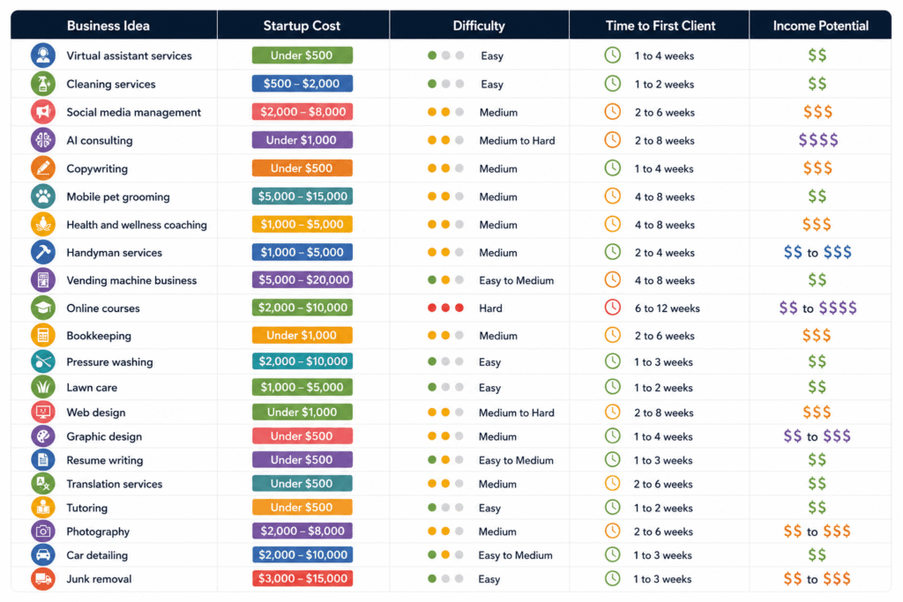Viewport: 903px width, 602px height.
Task: Click the Online courses graduation cap icon
Action: click(42, 308)
